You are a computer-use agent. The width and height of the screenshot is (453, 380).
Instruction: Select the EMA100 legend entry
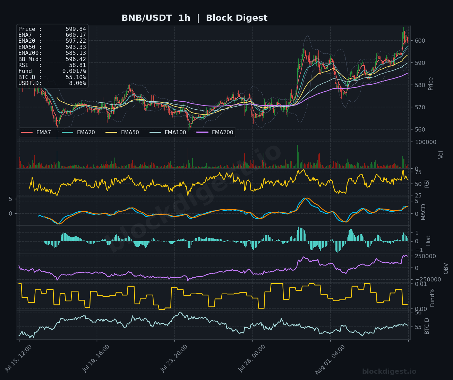point(168,133)
